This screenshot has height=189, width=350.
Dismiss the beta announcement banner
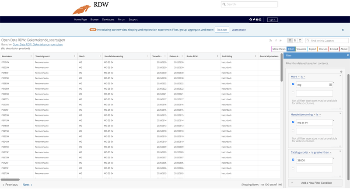point(343,30)
